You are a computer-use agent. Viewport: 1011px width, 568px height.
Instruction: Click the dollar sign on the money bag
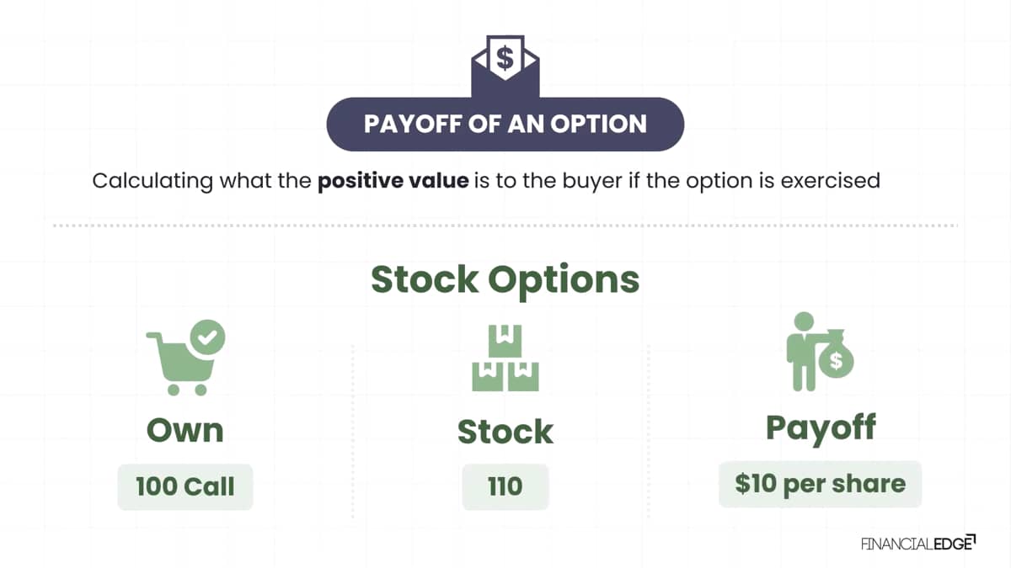tap(836, 361)
